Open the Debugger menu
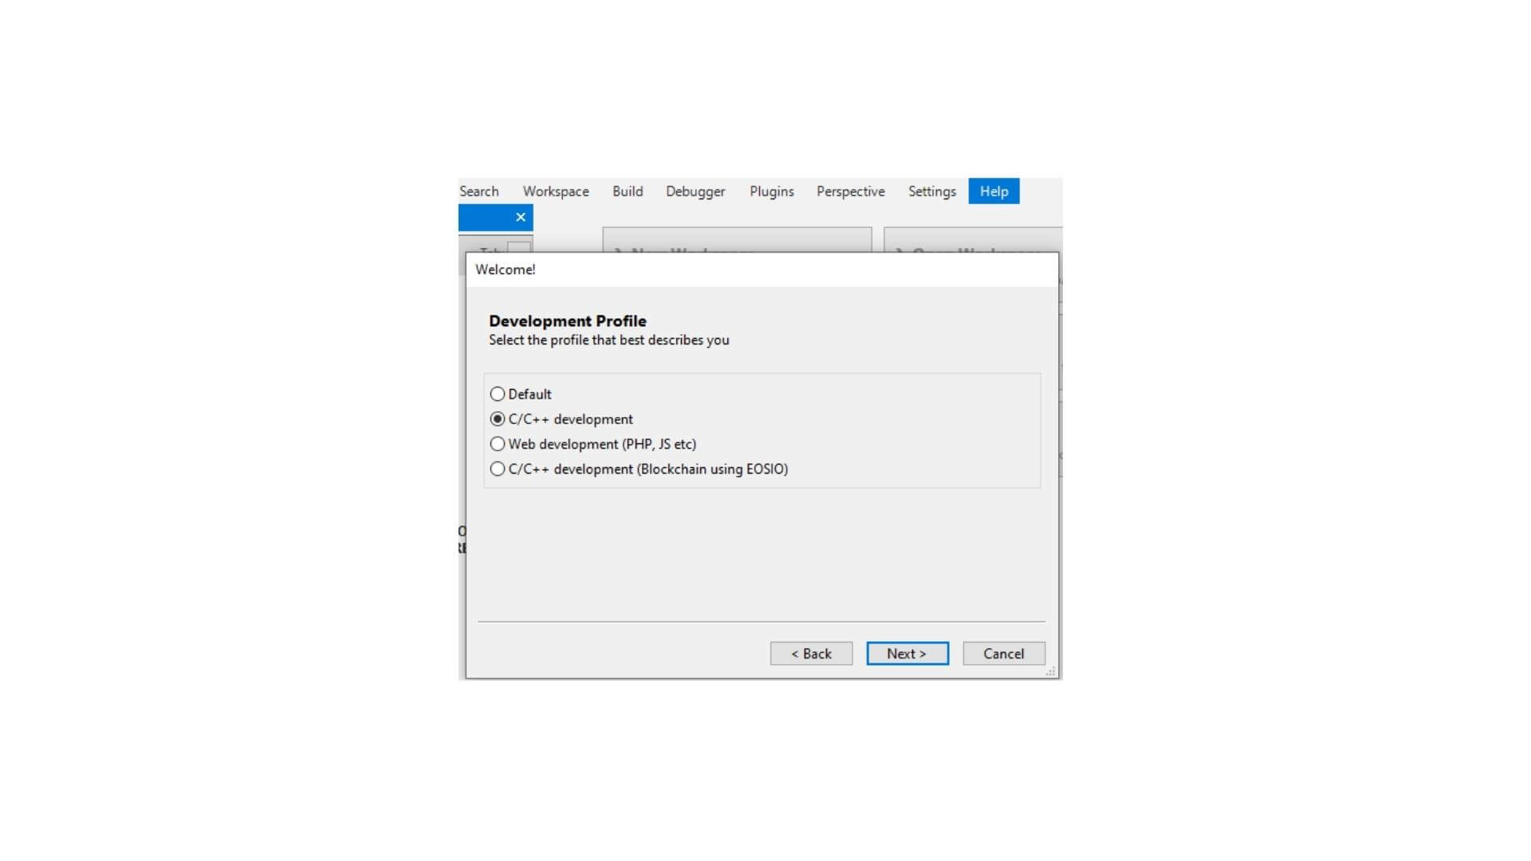 pos(696,191)
